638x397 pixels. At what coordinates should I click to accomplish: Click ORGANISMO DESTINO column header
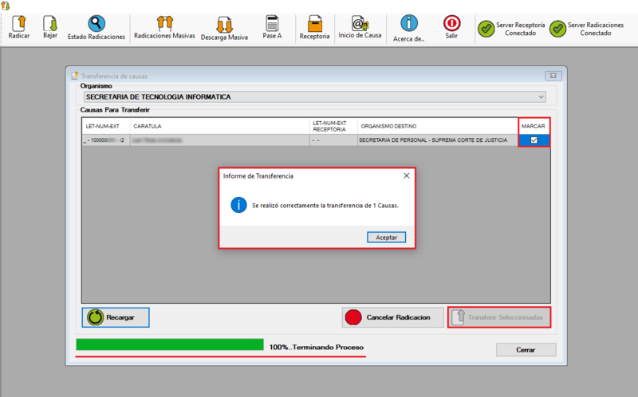coord(438,126)
